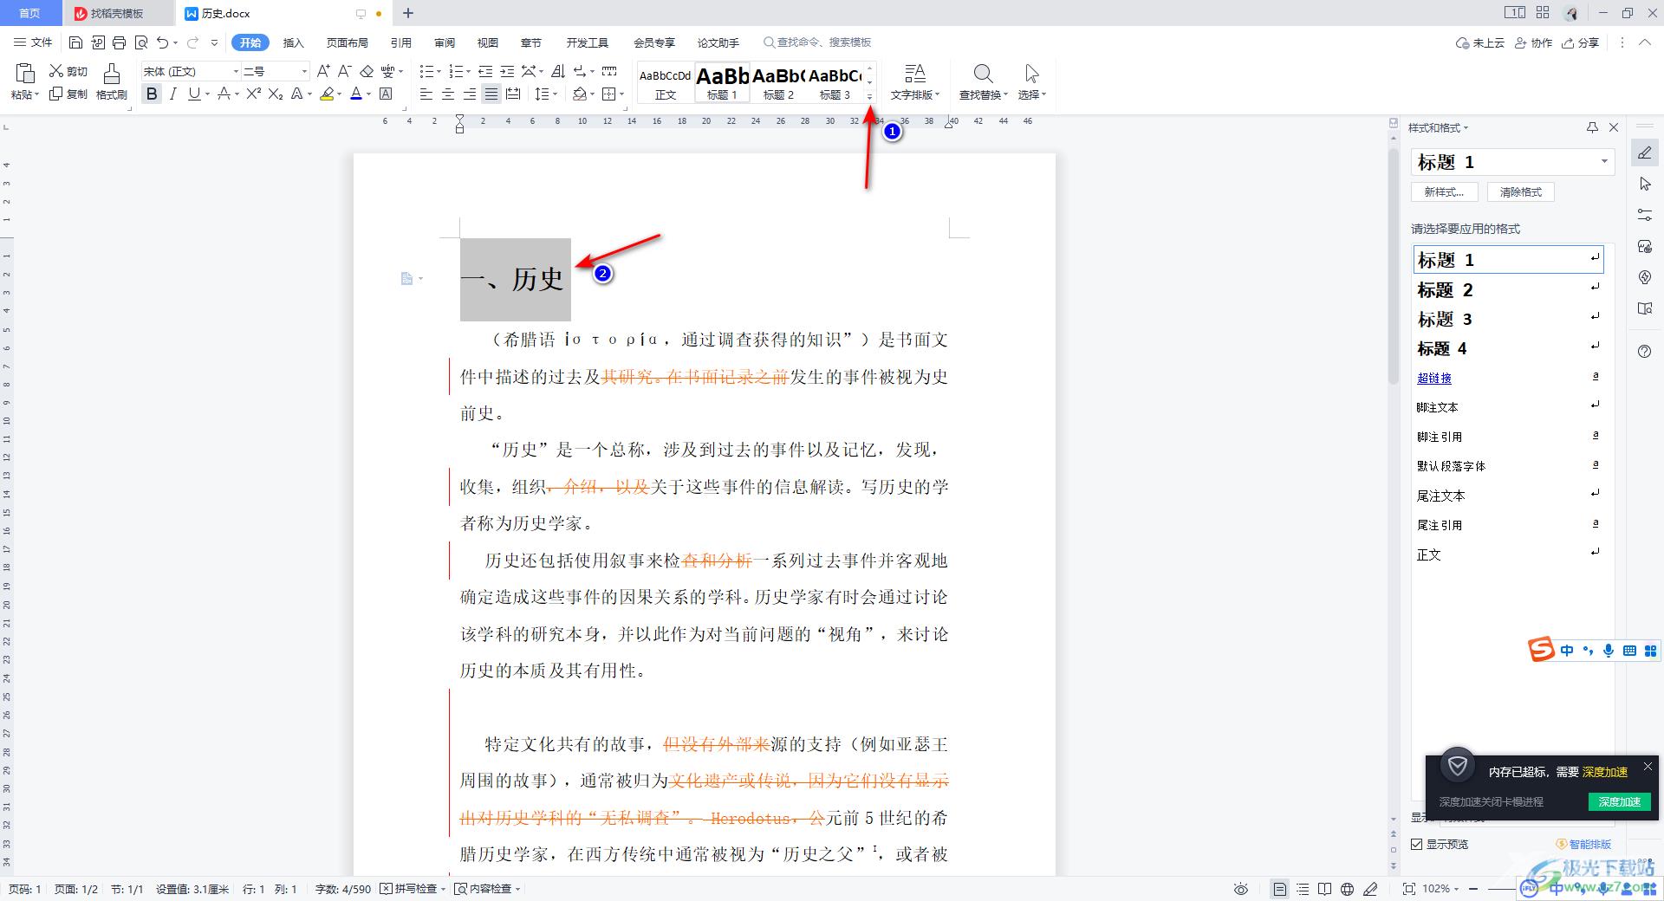Align text right
The image size is (1664, 901).
tap(470, 94)
